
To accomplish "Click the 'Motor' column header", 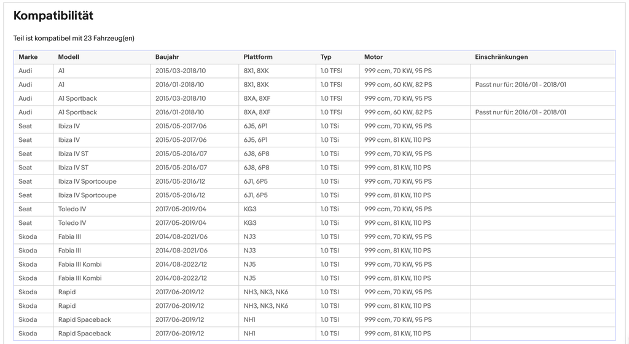I will 373,57.
